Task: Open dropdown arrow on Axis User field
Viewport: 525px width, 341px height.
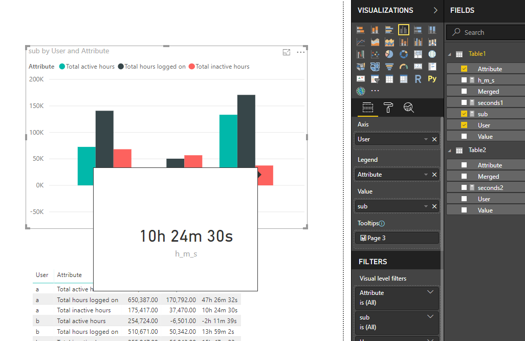Action: click(x=426, y=139)
